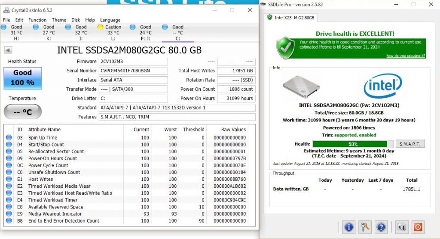The width and height of the screenshot is (440, 239).
Task: Click the SSDLife red power exit icon
Action: [418, 227]
